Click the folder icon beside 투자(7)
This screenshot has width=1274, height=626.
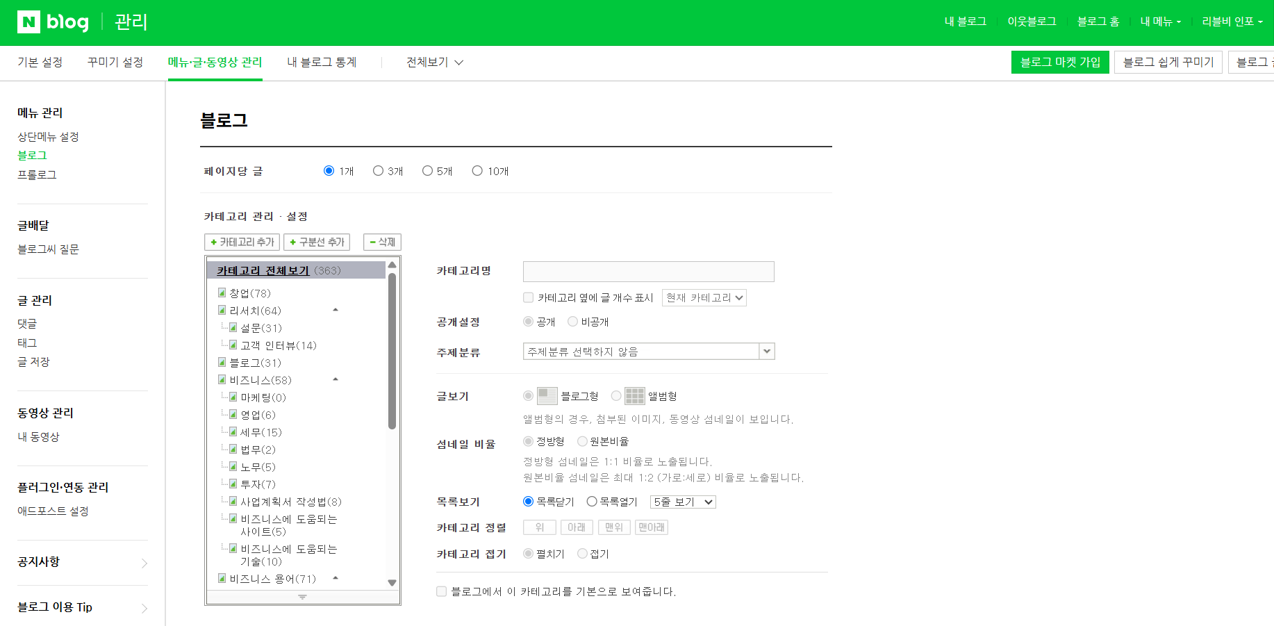coord(233,484)
